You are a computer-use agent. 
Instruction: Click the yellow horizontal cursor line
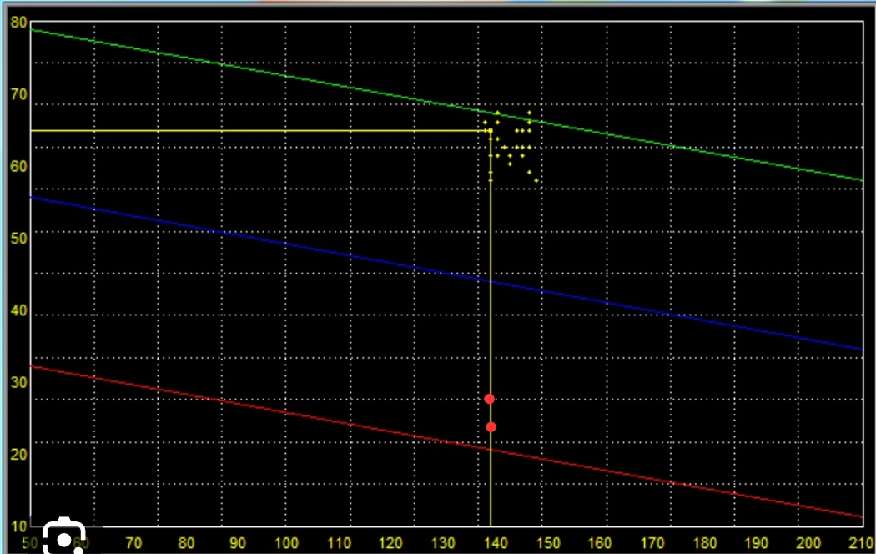(x=250, y=131)
